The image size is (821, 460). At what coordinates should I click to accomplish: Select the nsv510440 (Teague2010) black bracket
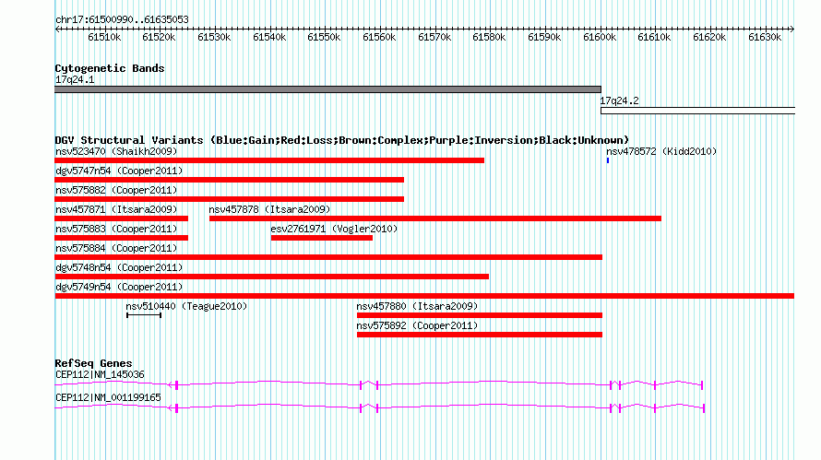tap(144, 315)
